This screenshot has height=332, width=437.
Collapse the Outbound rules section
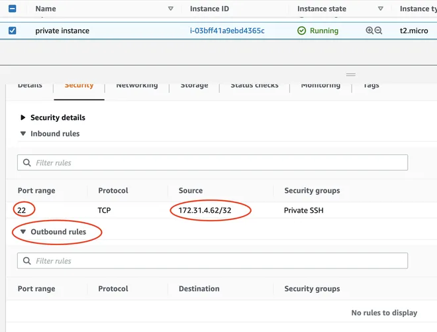point(23,231)
